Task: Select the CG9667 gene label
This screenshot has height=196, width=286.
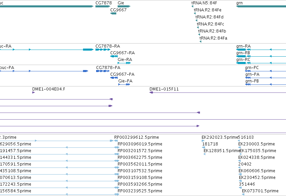Action: (x=118, y=10)
